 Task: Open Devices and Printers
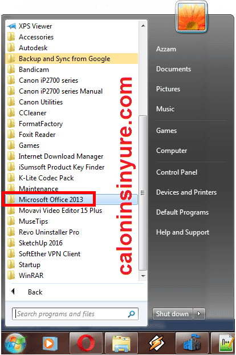click(186, 192)
